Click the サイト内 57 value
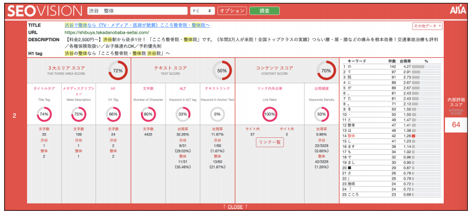Viewport: 472px width, 215px height. 252,134
